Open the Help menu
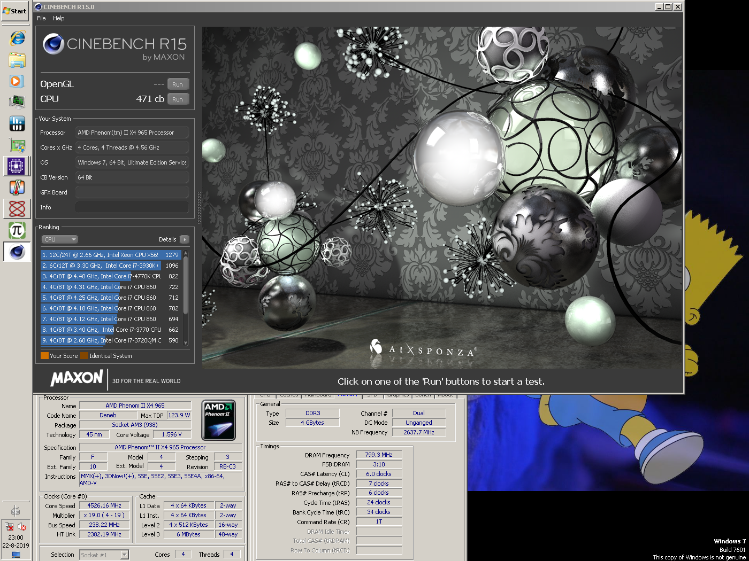The width and height of the screenshot is (749, 561). coord(58,18)
